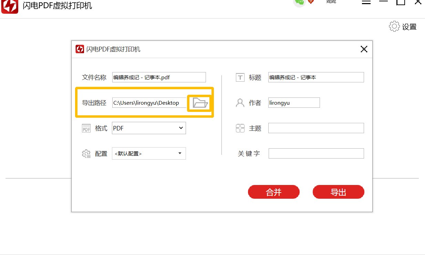Screen dimensions: 425x255
Task: Click the 文件名称 filename input field
Action: click(159, 77)
